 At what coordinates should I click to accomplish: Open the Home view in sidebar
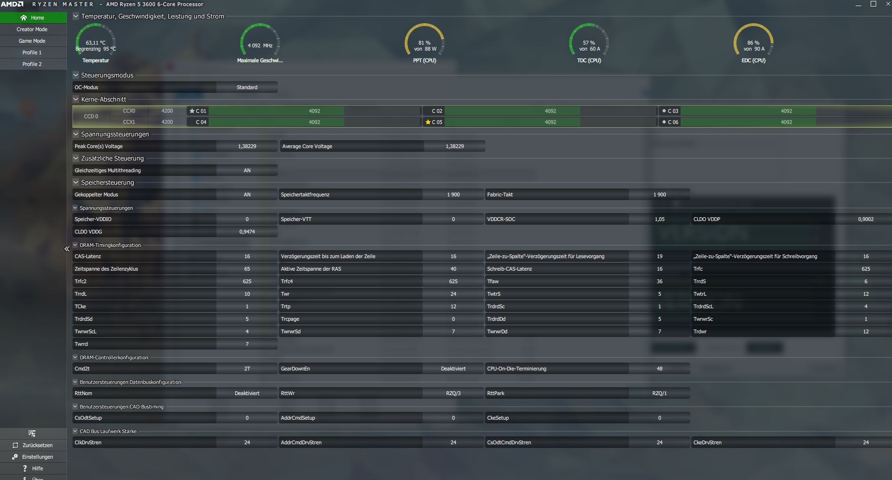point(33,18)
